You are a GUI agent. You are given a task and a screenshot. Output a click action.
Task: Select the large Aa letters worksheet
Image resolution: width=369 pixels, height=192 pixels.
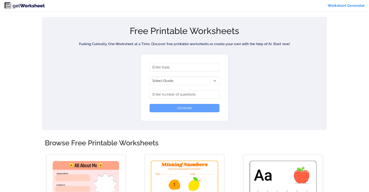263,175
